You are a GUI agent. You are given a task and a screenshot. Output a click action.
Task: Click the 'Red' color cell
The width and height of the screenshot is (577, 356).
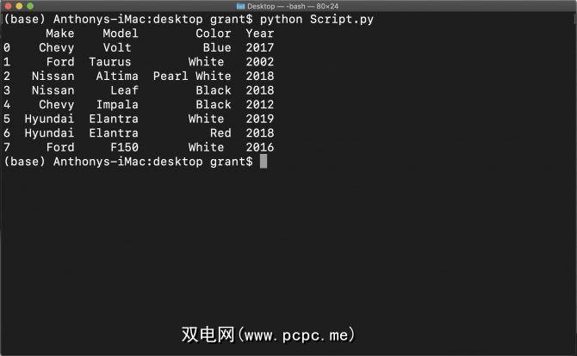pyautogui.click(x=220, y=133)
